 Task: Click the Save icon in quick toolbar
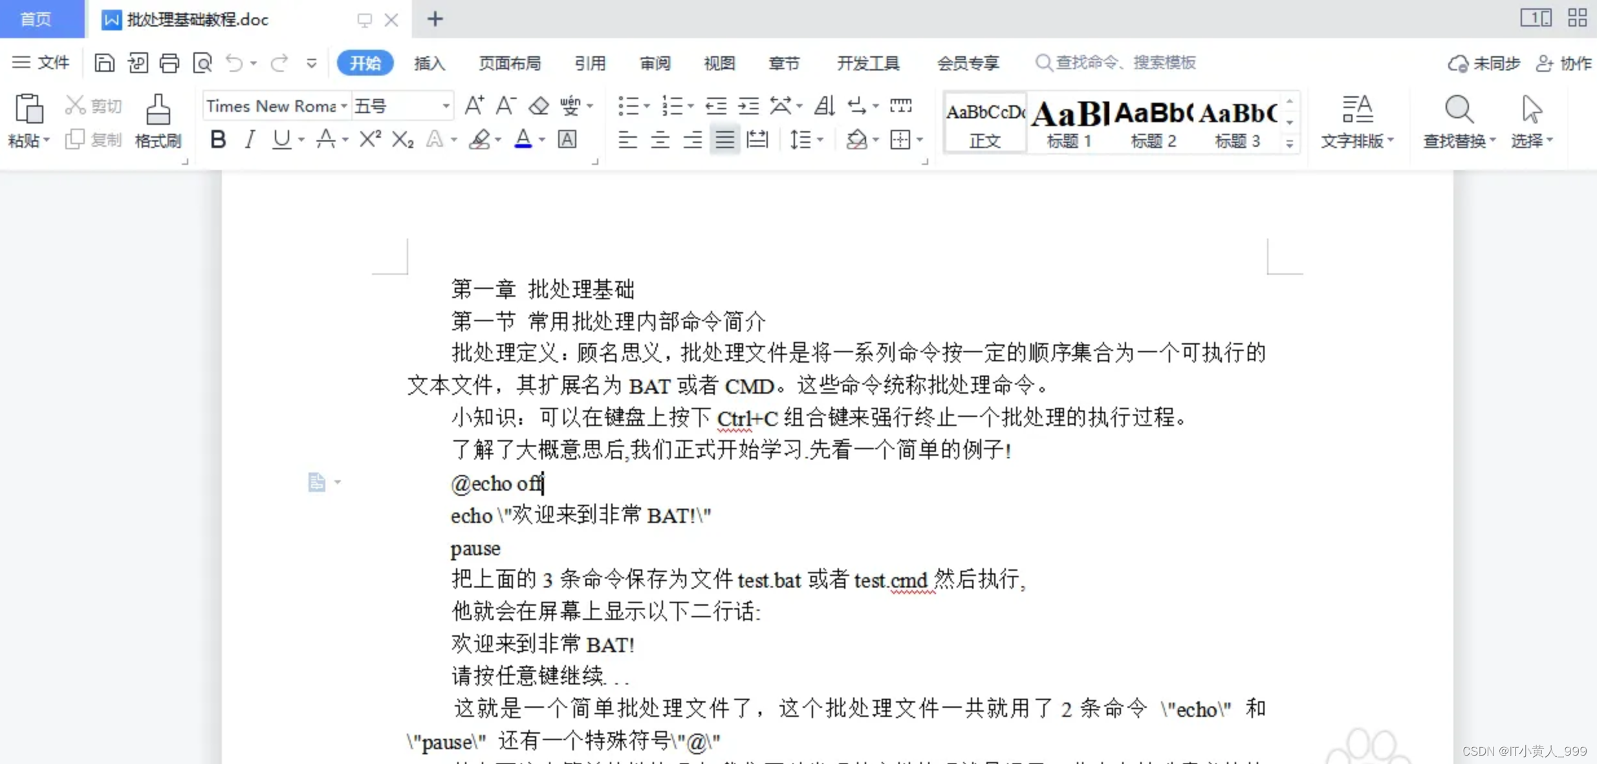(x=104, y=63)
